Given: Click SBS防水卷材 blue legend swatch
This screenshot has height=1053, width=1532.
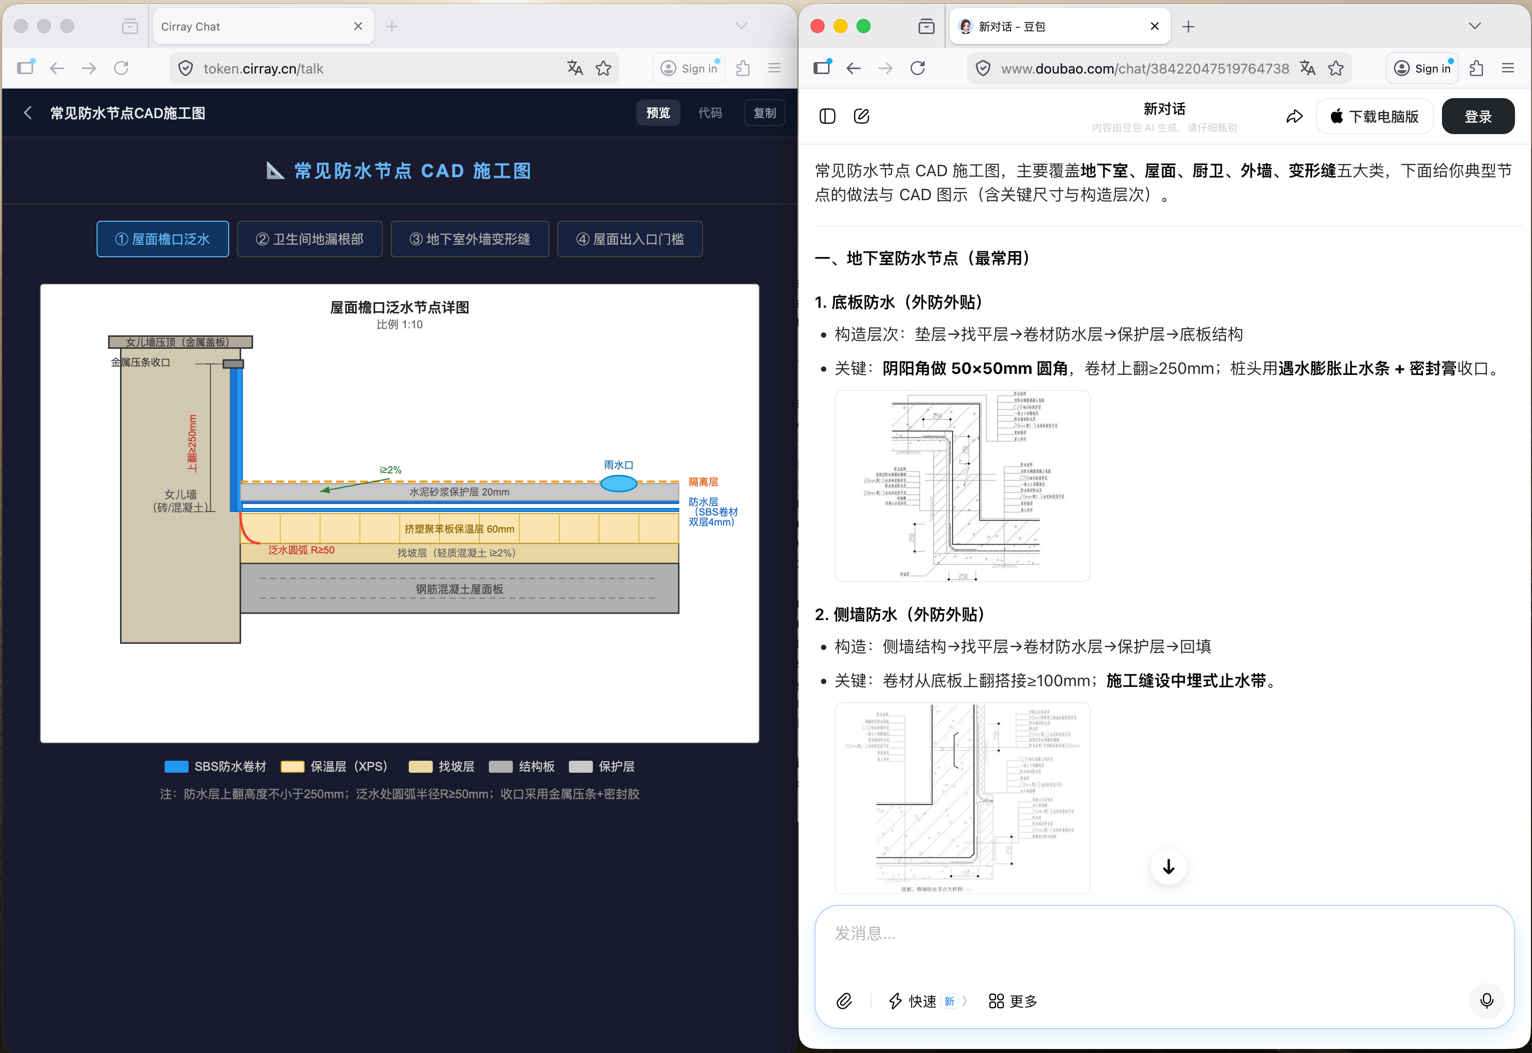Looking at the screenshot, I should point(176,767).
